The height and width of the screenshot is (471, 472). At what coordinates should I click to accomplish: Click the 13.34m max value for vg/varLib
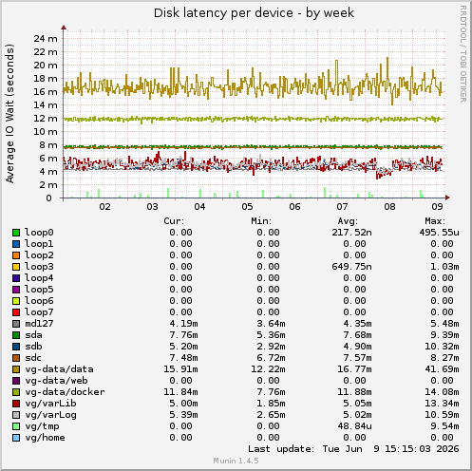coord(442,404)
